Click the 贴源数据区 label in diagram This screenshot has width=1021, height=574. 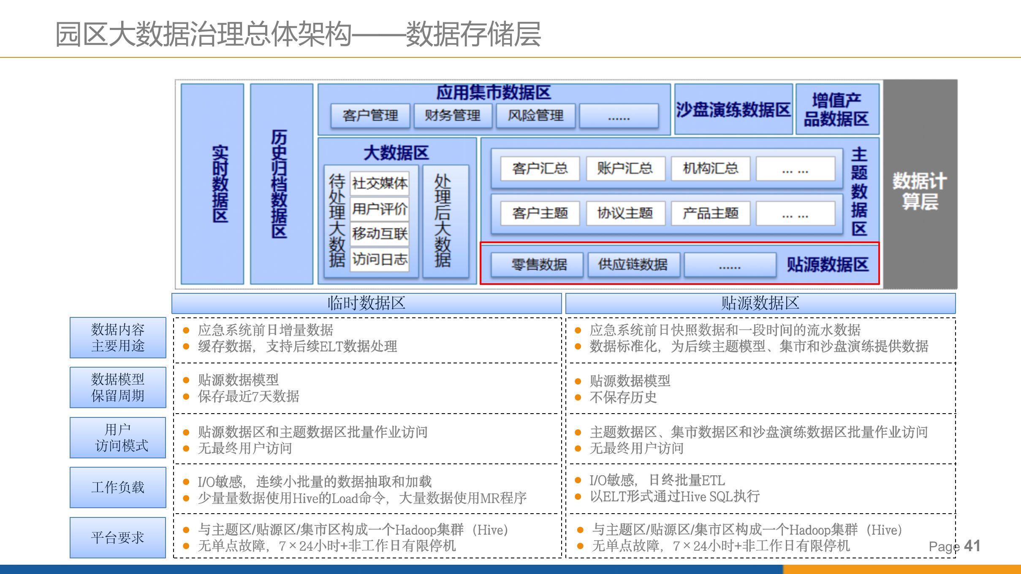coord(828,265)
